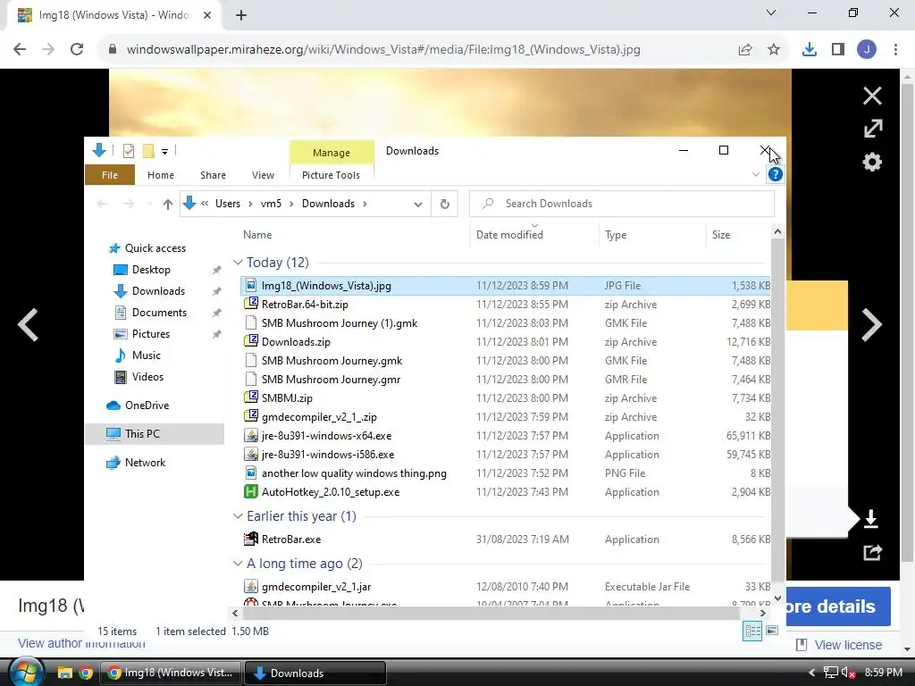Expand the Explorer ribbon with chevron

pos(756,174)
